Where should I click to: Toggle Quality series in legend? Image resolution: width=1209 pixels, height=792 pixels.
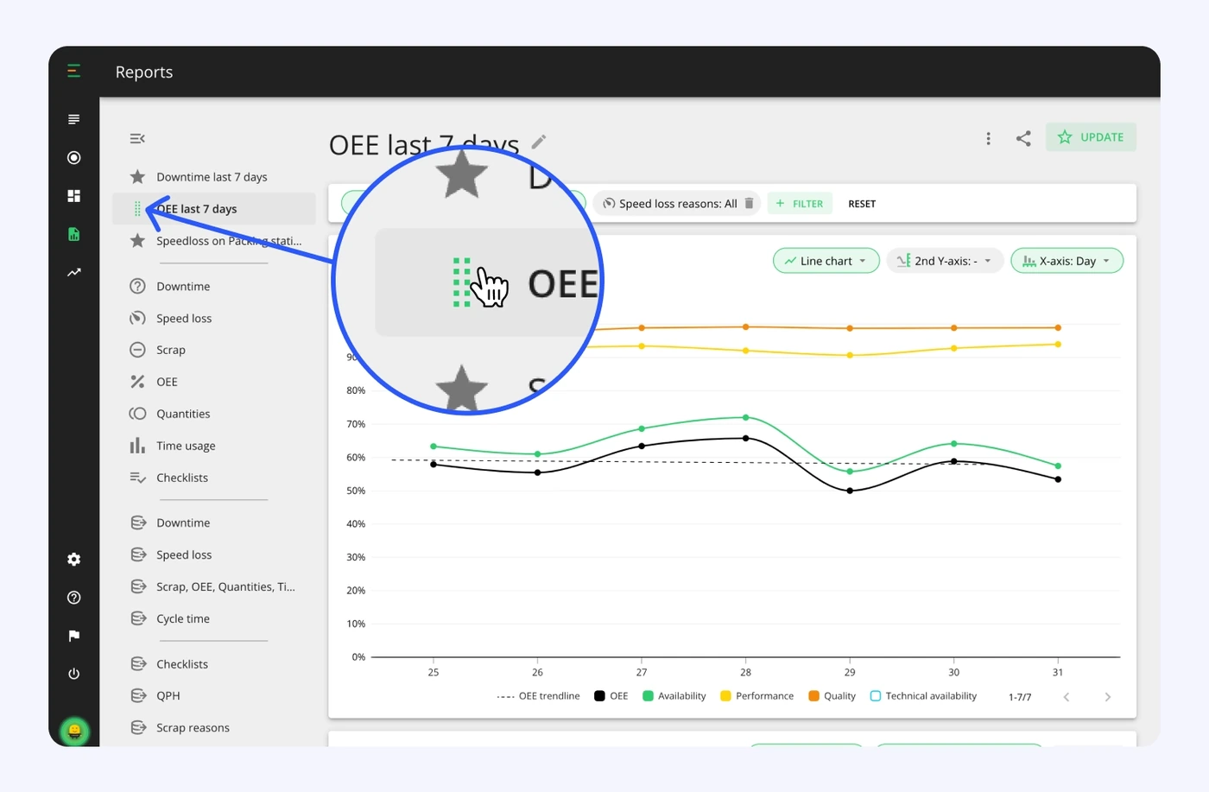tap(832, 696)
